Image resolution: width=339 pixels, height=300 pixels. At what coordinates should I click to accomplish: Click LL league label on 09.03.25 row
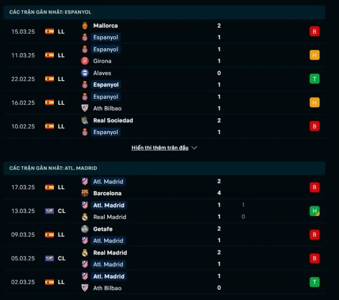point(61,235)
